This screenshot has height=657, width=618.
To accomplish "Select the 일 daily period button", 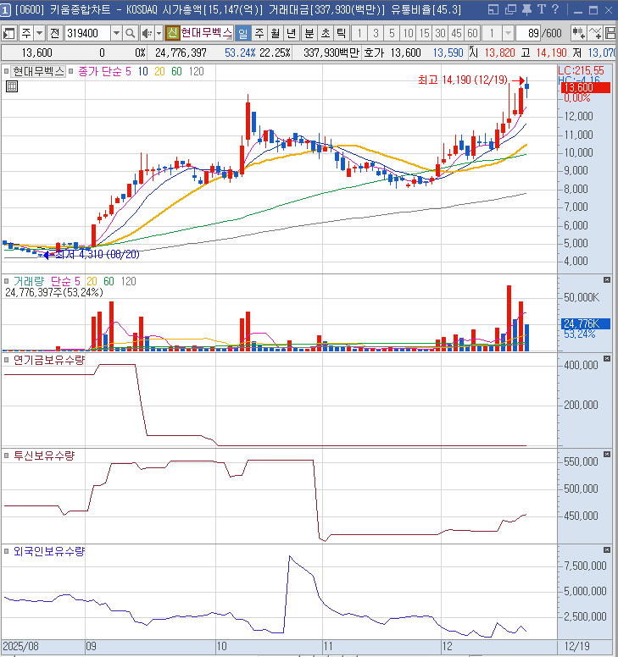I will (x=242, y=33).
